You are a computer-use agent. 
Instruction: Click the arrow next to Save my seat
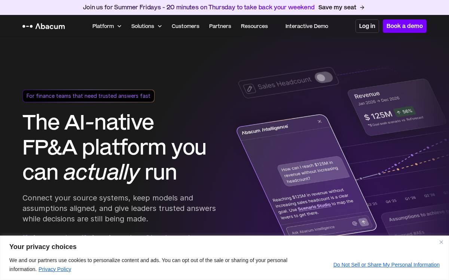click(x=362, y=7)
